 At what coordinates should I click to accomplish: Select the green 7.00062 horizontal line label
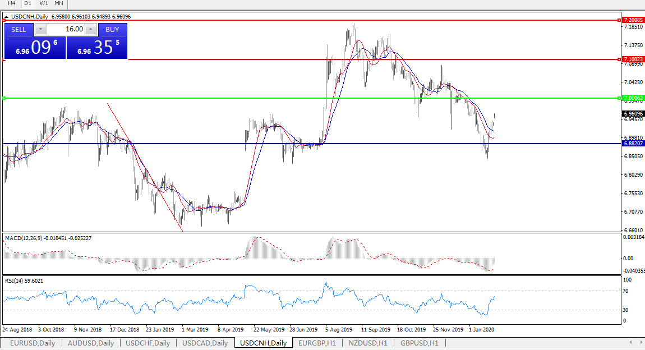click(633, 98)
